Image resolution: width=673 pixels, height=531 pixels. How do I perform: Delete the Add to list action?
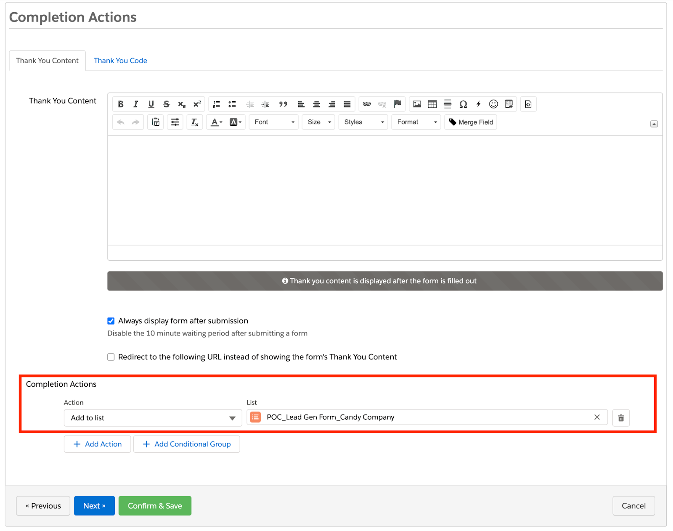pyautogui.click(x=621, y=418)
